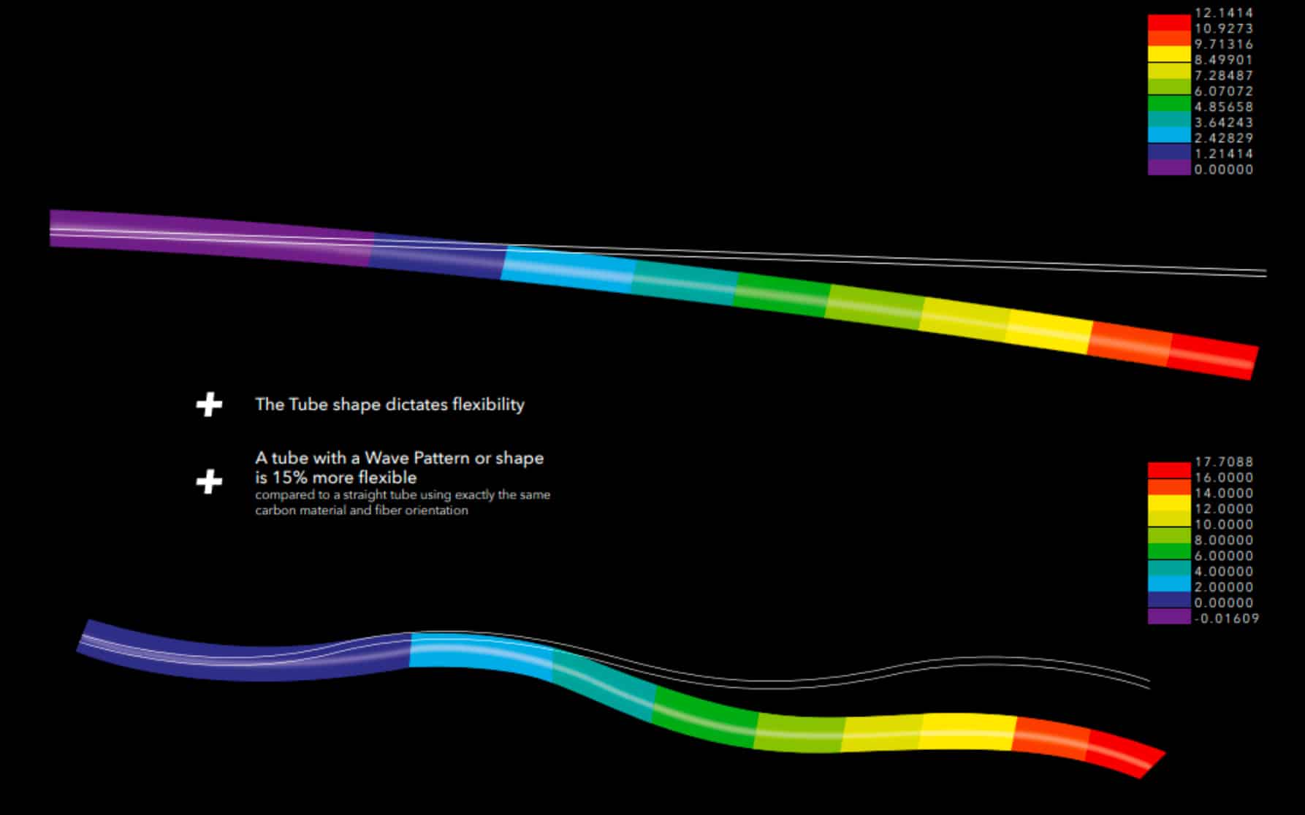The image size is (1305, 815).
Task: Click the purple segment of the straight tube
Action: click(212, 234)
